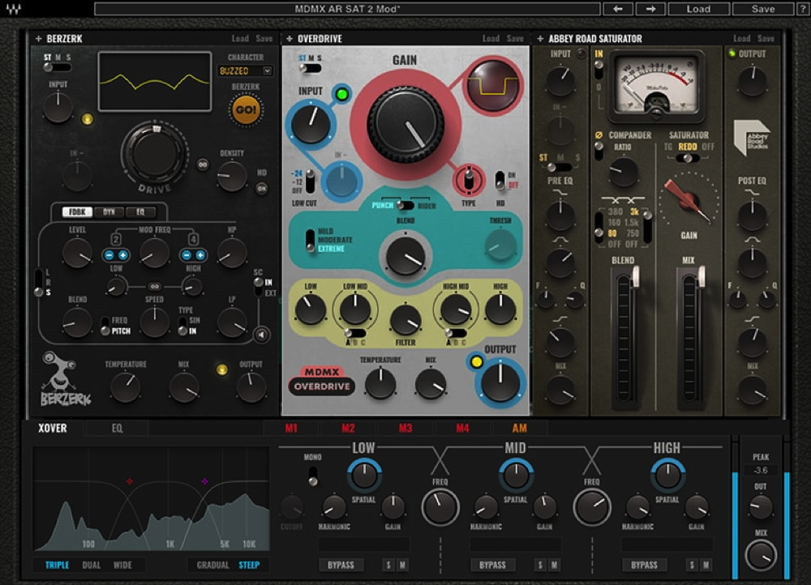
Task: Select the DYN tab in Berzerk
Action: (108, 212)
